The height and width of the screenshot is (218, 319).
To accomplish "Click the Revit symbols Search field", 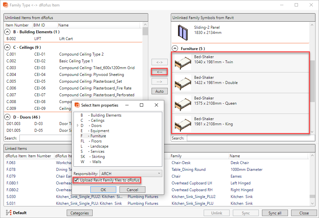I will coord(250,138).
